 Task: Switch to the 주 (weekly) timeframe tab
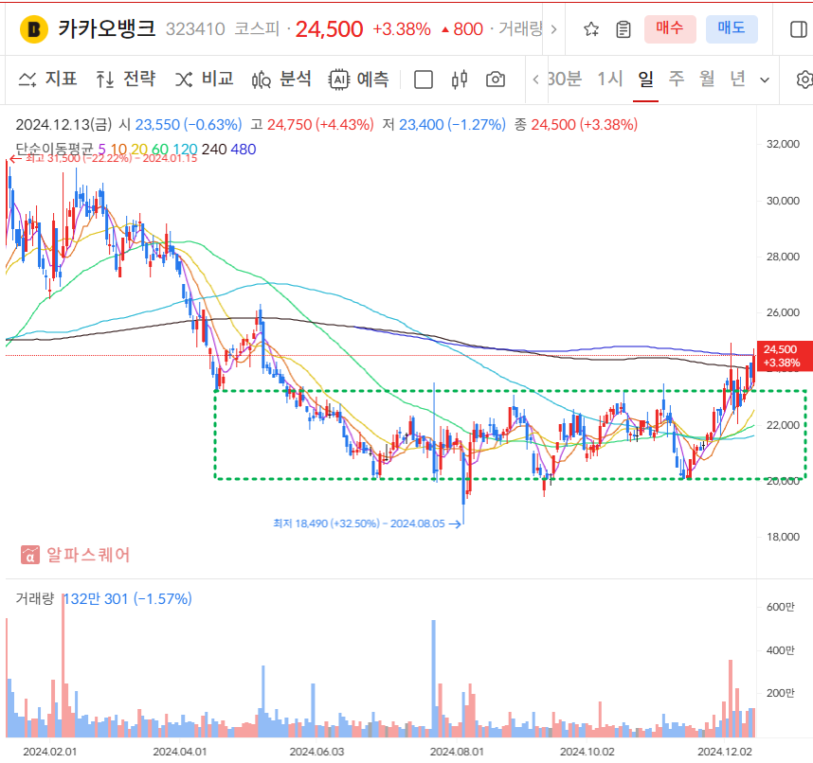click(676, 81)
